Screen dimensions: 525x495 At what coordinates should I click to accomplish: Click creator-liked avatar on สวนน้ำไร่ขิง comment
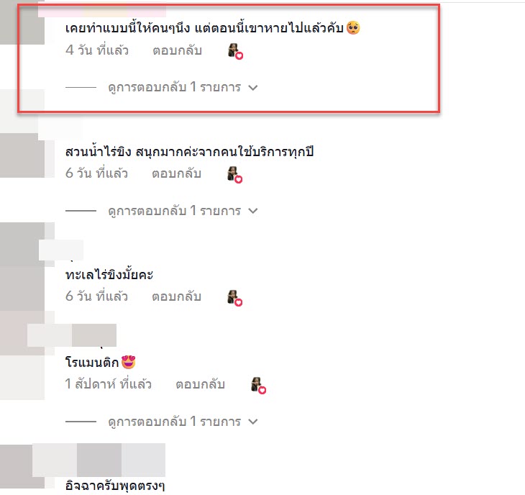coord(235,175)
